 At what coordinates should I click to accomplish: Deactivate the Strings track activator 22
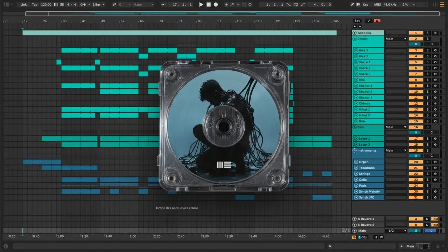click(x=416, y=174)
